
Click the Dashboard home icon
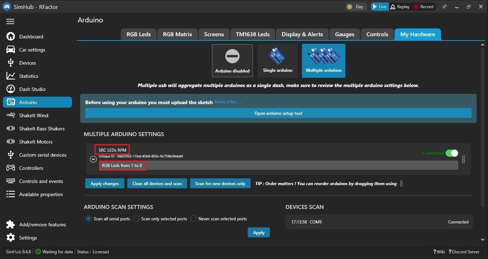click(11, 37)
